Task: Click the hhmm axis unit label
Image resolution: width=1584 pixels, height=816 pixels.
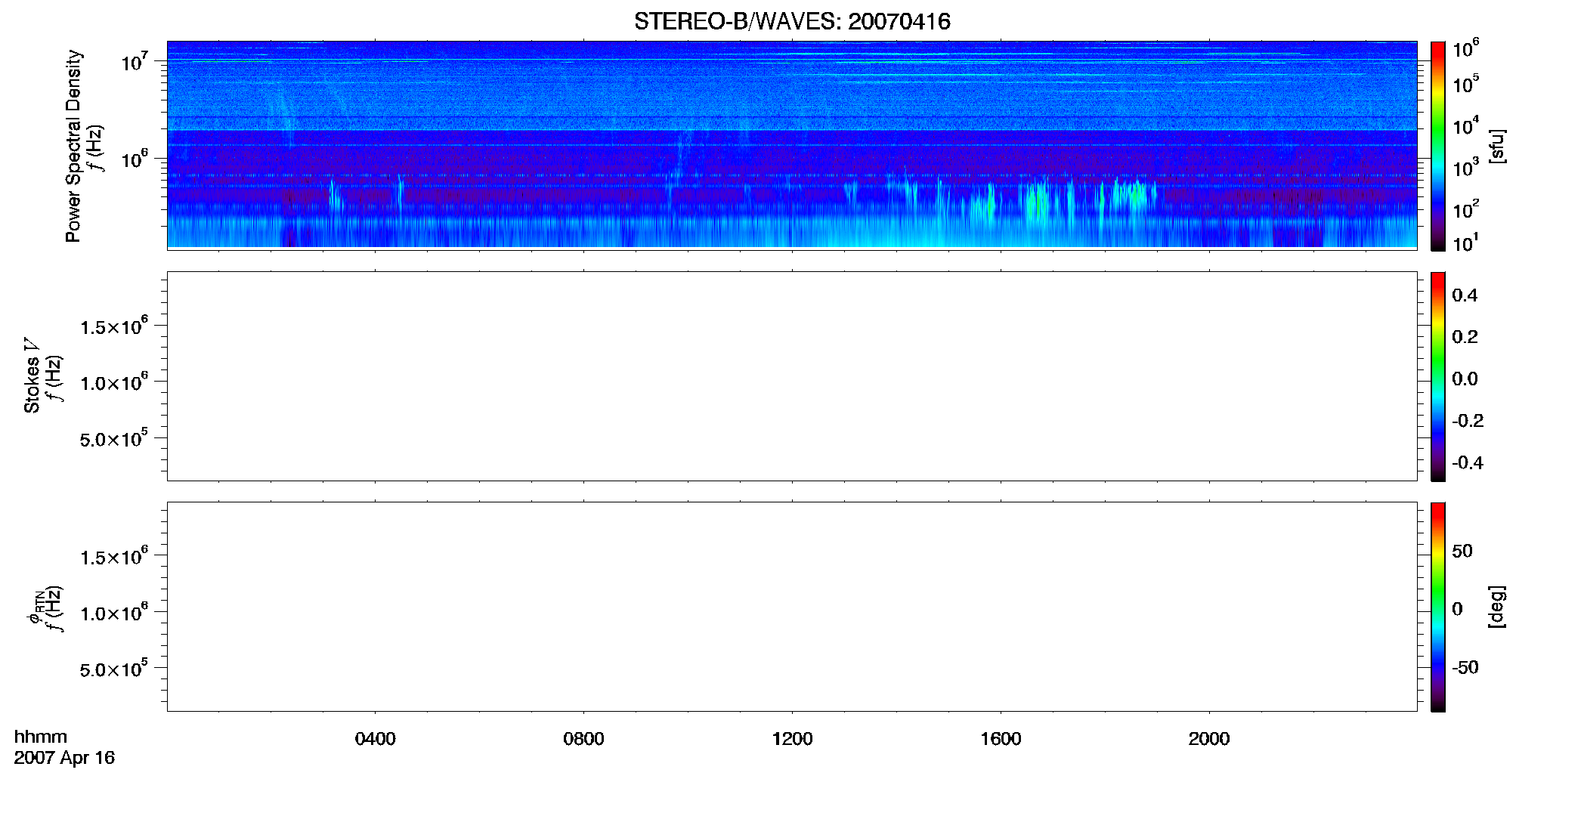Action: click(x=41, y=737)
